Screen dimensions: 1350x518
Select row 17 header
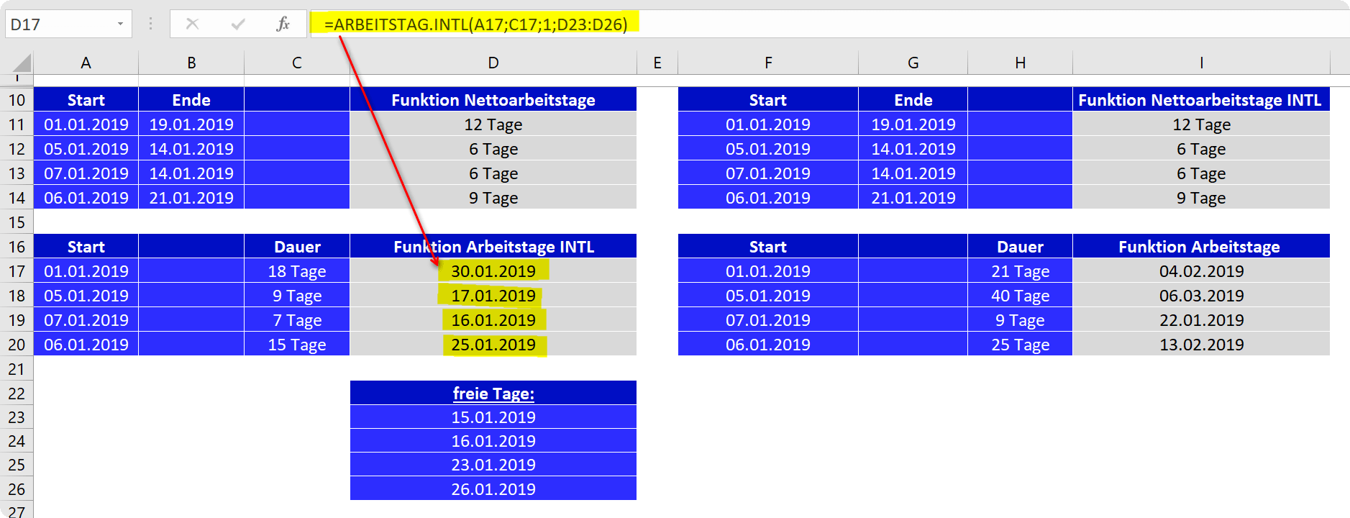click(17, 271)
